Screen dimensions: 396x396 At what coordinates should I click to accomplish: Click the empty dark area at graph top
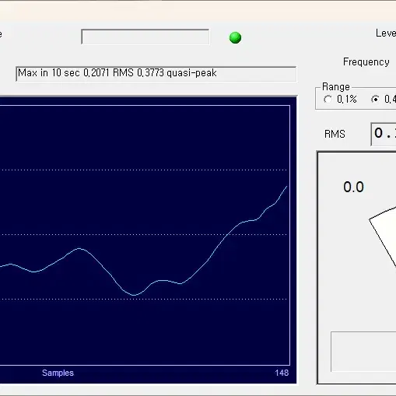pyautogui.click(x=145, y=138)
